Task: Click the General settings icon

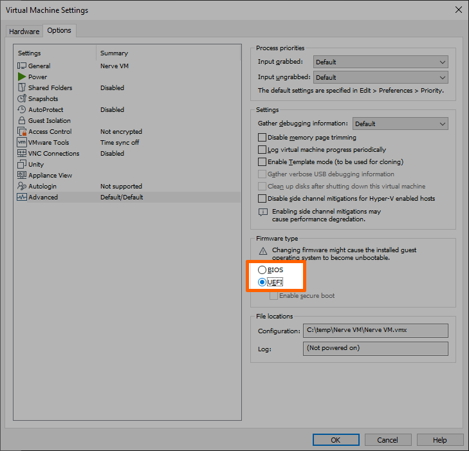Action: 22,66
